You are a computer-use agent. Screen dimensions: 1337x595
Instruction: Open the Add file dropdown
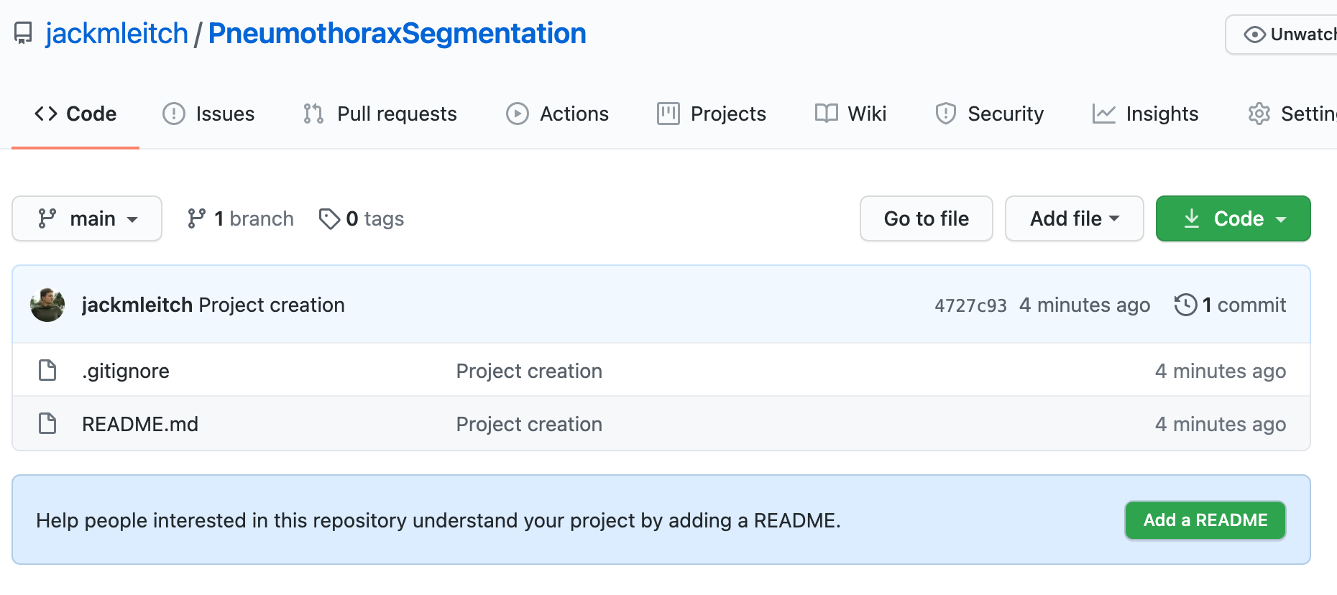click(1074, 218)
